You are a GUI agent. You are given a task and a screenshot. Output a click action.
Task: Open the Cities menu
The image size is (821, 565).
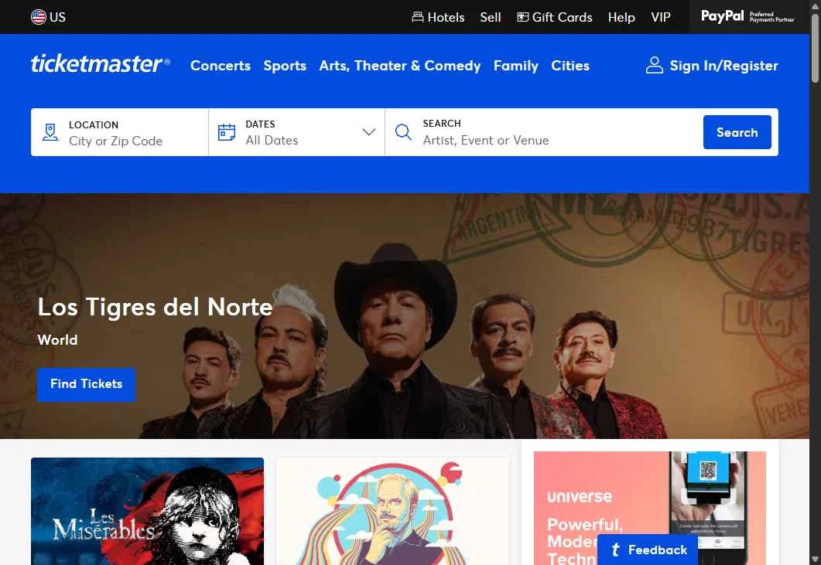coord(570,66)
